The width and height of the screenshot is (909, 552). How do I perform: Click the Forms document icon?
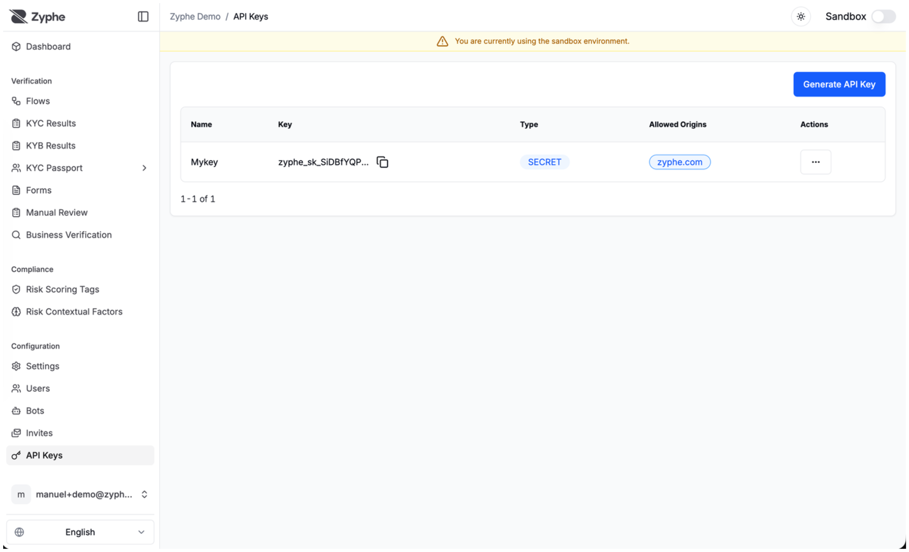pyautogui.click(x=16, y=190)
